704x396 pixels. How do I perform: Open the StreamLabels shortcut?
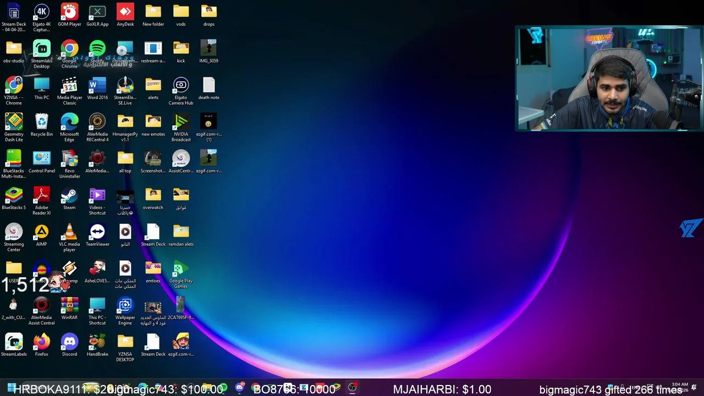pos(14,345)
